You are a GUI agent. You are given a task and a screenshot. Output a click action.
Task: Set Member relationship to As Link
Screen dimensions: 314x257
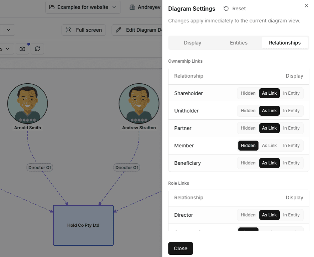(x=269, y=145)
